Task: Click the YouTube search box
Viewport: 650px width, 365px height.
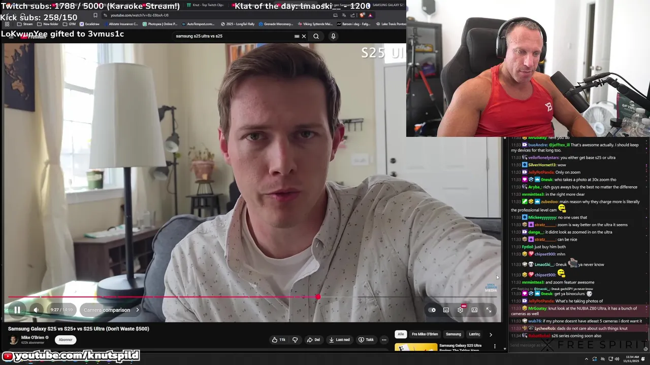Action: 234,36
